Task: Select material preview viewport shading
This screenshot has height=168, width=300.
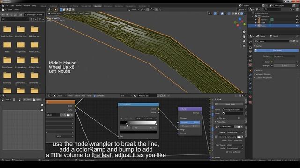Action: [239, 14]
